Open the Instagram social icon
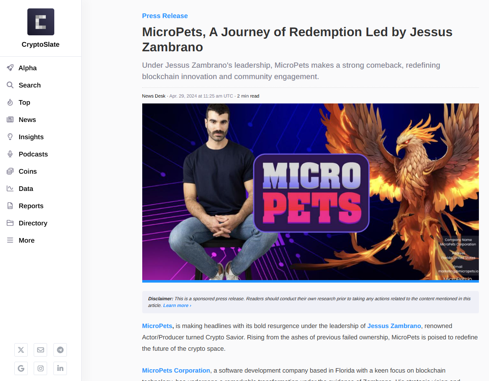Viewport: 489px width, 381px height. tap(40, 368)
